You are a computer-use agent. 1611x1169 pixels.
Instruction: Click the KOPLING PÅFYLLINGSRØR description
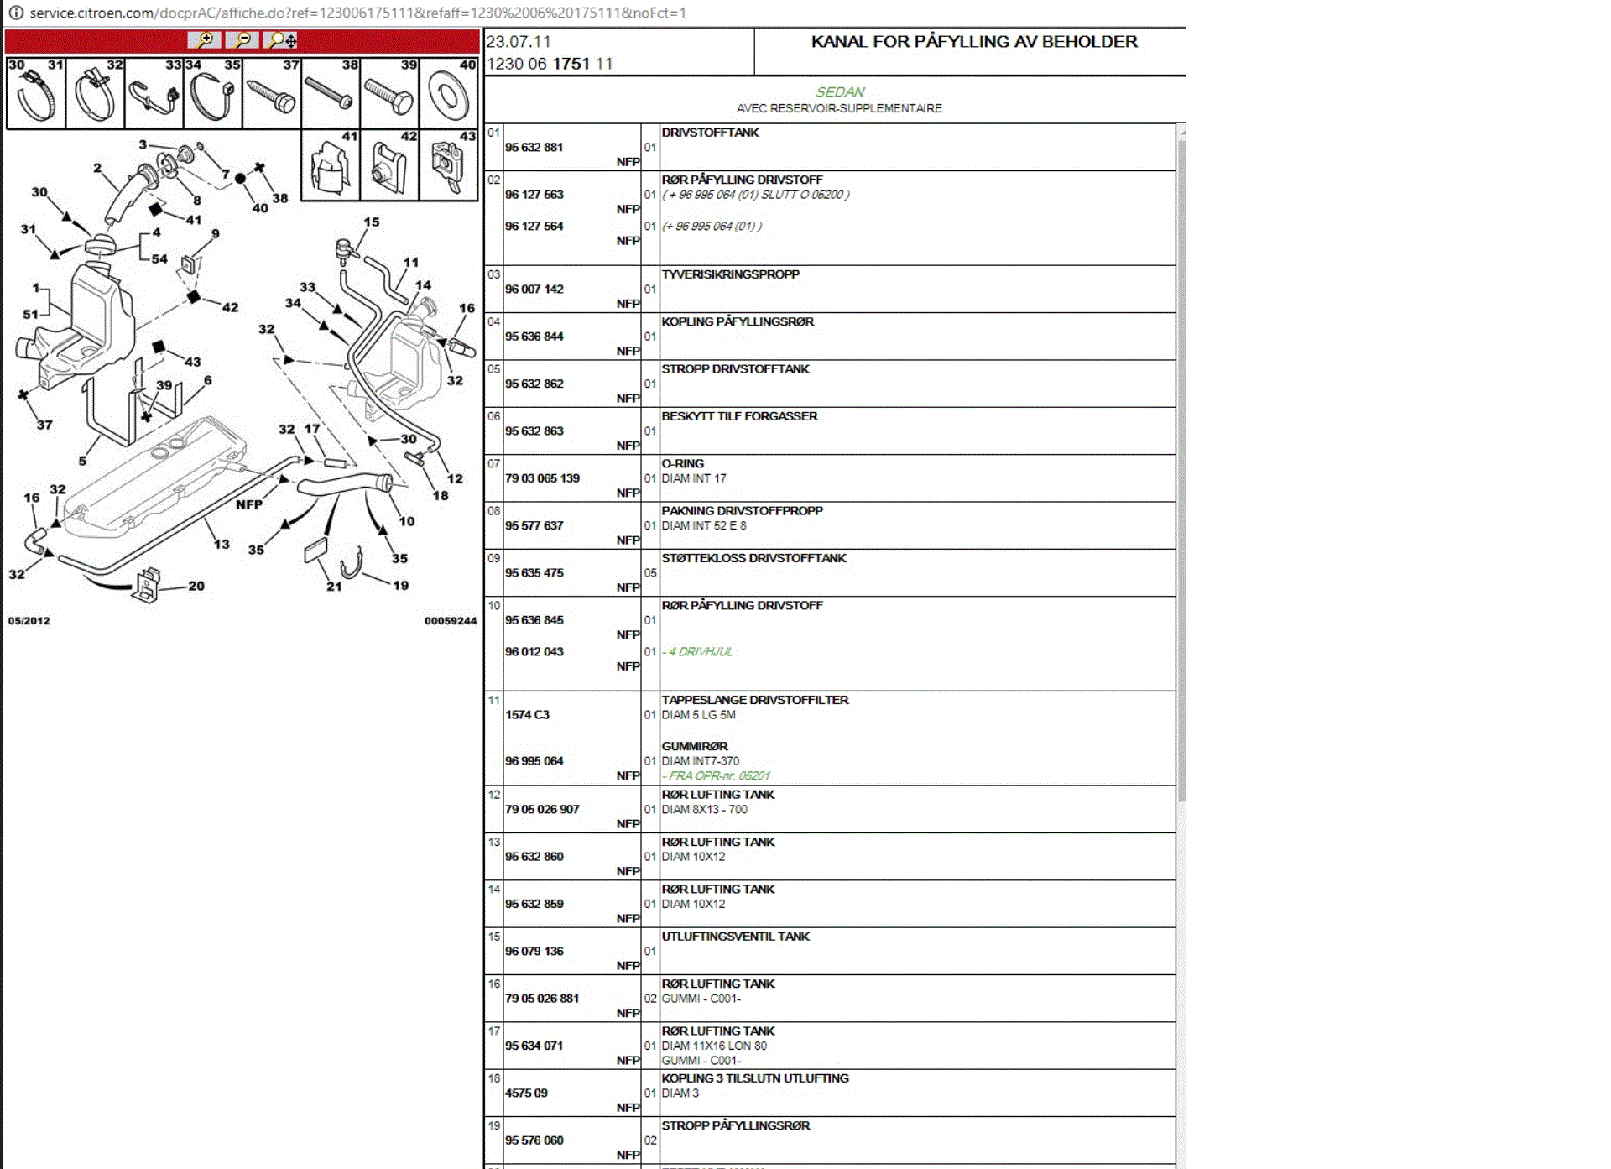[738, 321]
